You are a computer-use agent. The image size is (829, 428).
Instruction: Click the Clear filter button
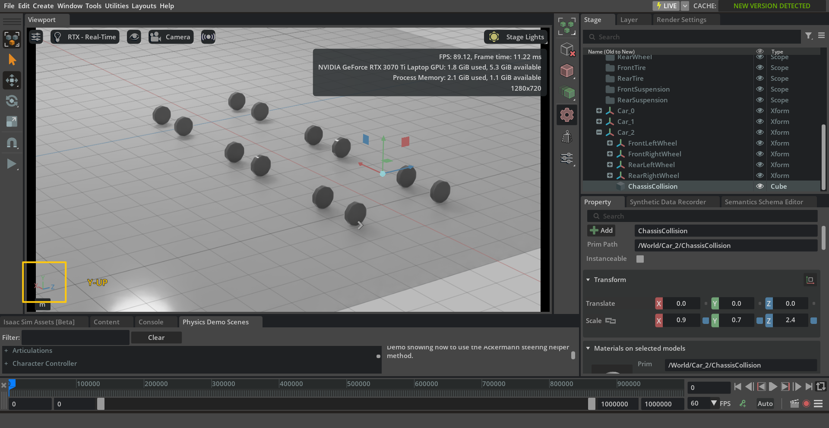(156, 337)
